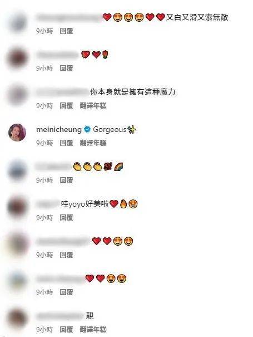Click the avatar next to 哇yoyo好美啦

[17, 207]
